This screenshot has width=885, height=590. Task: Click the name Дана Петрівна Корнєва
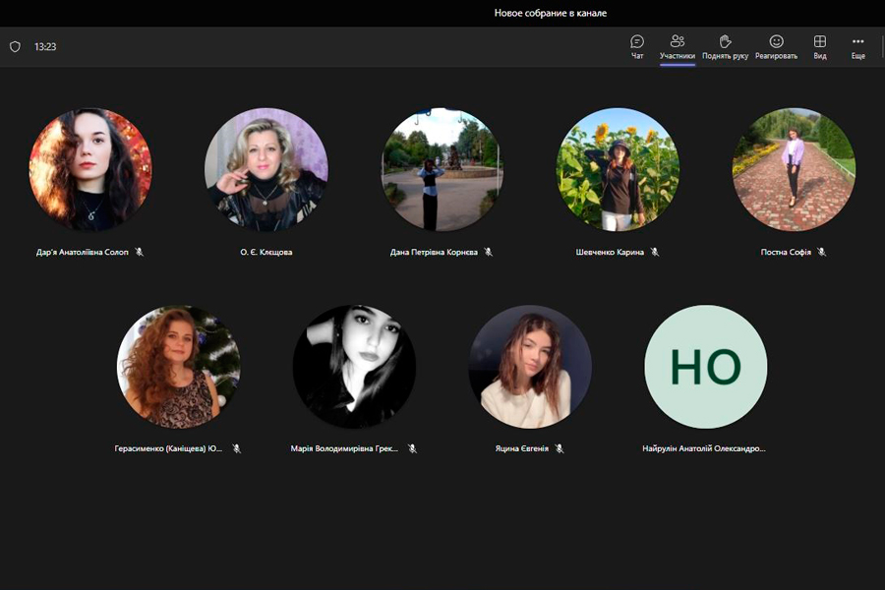pos(434,252)
